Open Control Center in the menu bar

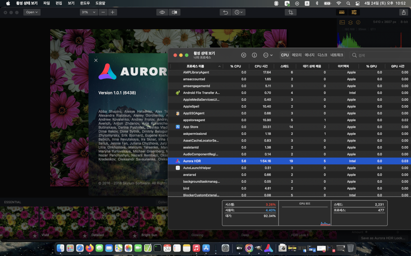pyautogui.click(x=358, y=3)
